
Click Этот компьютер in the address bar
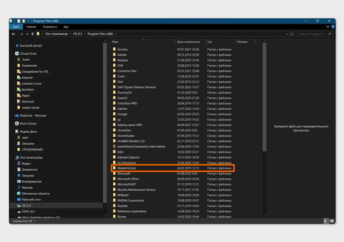coord(56,34)
